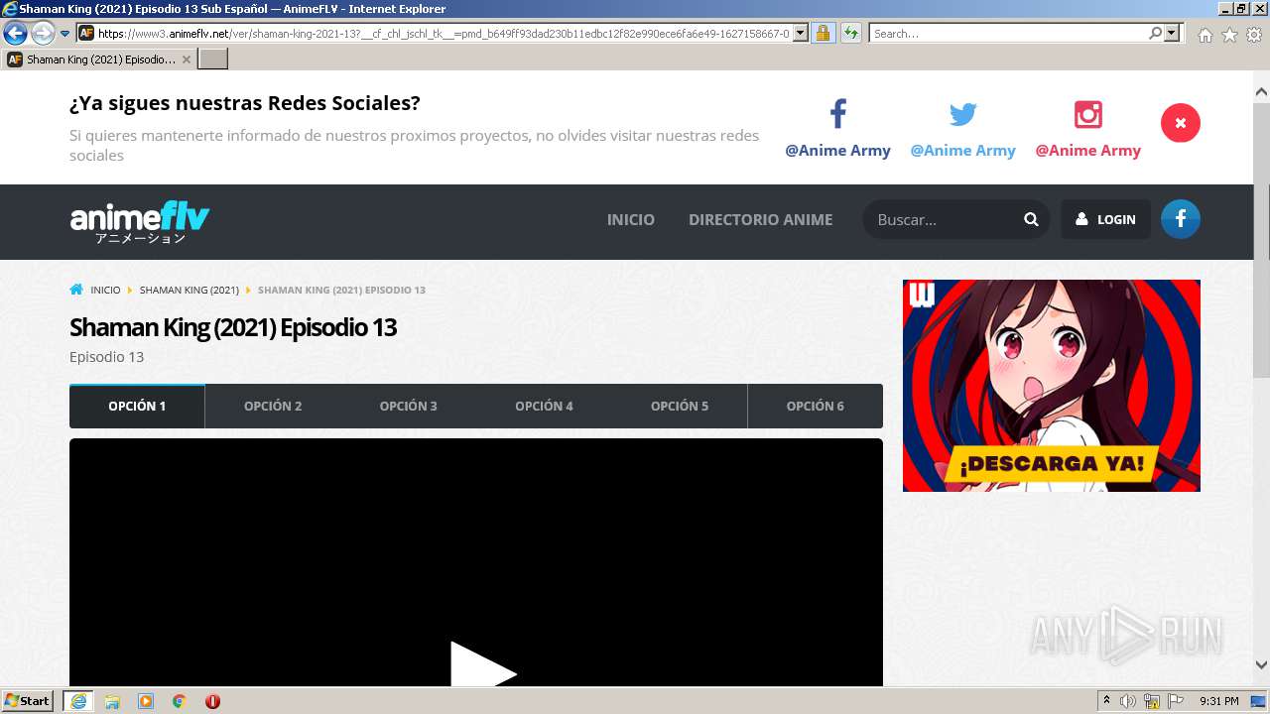Click the security lock icon in address bar

(x=823, y=33)
